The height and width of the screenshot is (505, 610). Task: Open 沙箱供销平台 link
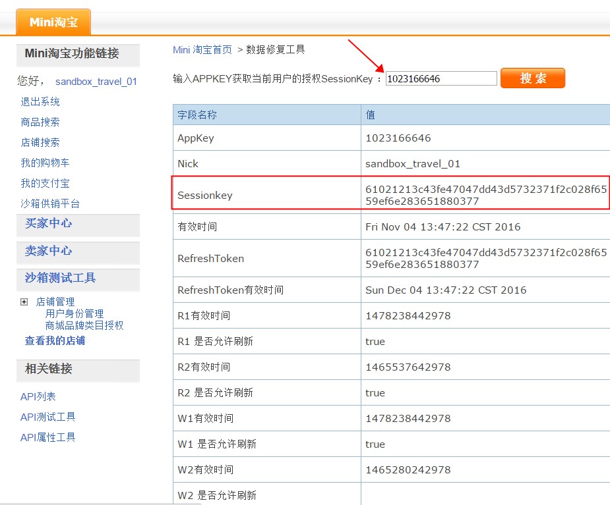click(x=50, y=203)
